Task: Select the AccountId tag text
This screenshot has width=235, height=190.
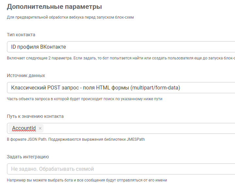Action: (x=24, y=128)
